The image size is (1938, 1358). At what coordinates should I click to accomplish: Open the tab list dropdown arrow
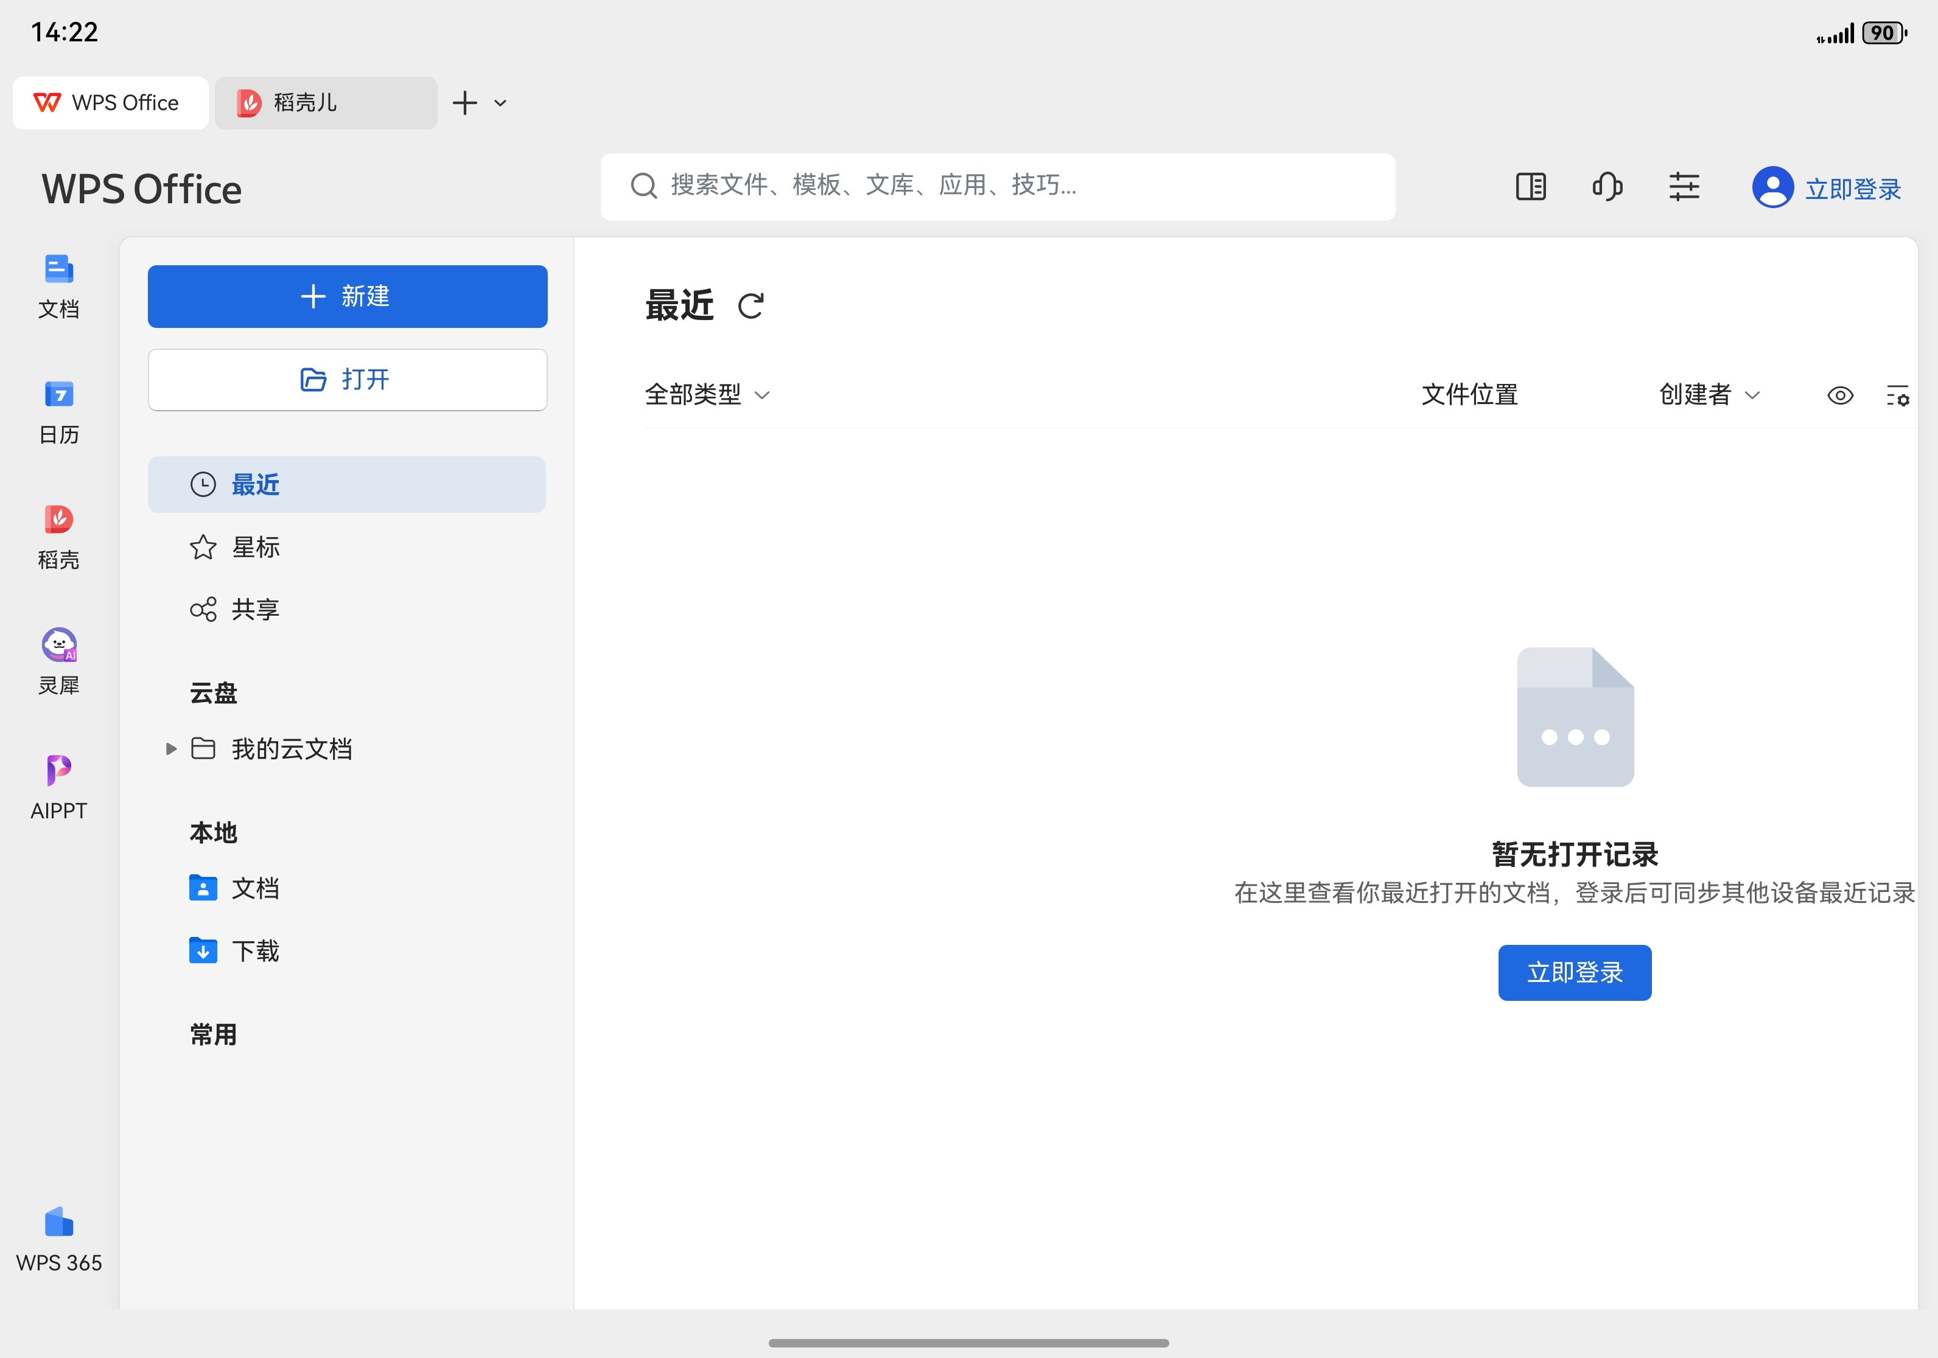(x=500, y=103)
